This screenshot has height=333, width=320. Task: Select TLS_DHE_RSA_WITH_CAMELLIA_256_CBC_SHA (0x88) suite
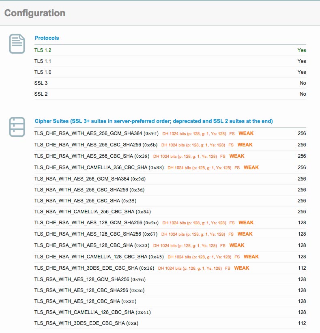[x=170, y=168]
